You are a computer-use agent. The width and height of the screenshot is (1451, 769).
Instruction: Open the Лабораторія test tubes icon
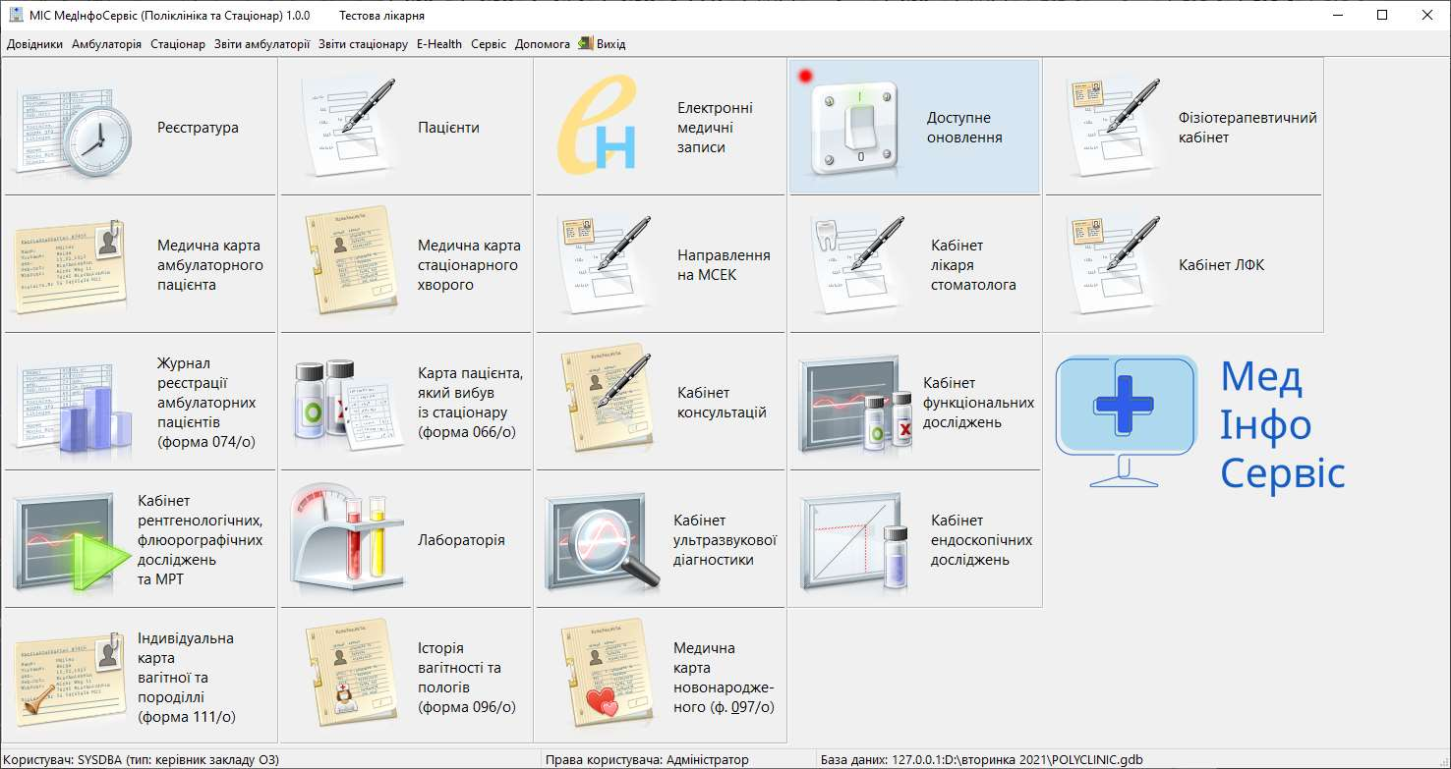coord(346,536)
